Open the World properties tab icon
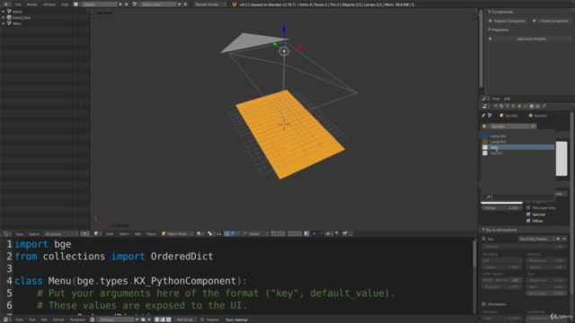The height and width of the screenshot is (323, 575). pyautogui.click(x=513, y=106)
